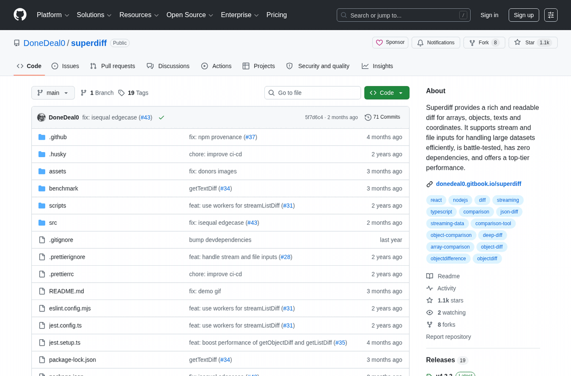Star the superdiff repository
The width and height of the screenshot is (571, 376).
point(533,43)
